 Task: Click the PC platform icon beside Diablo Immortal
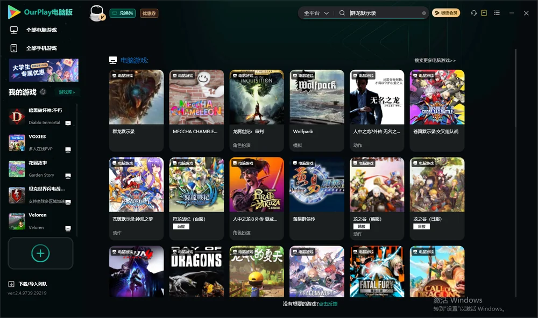point(68,124)
